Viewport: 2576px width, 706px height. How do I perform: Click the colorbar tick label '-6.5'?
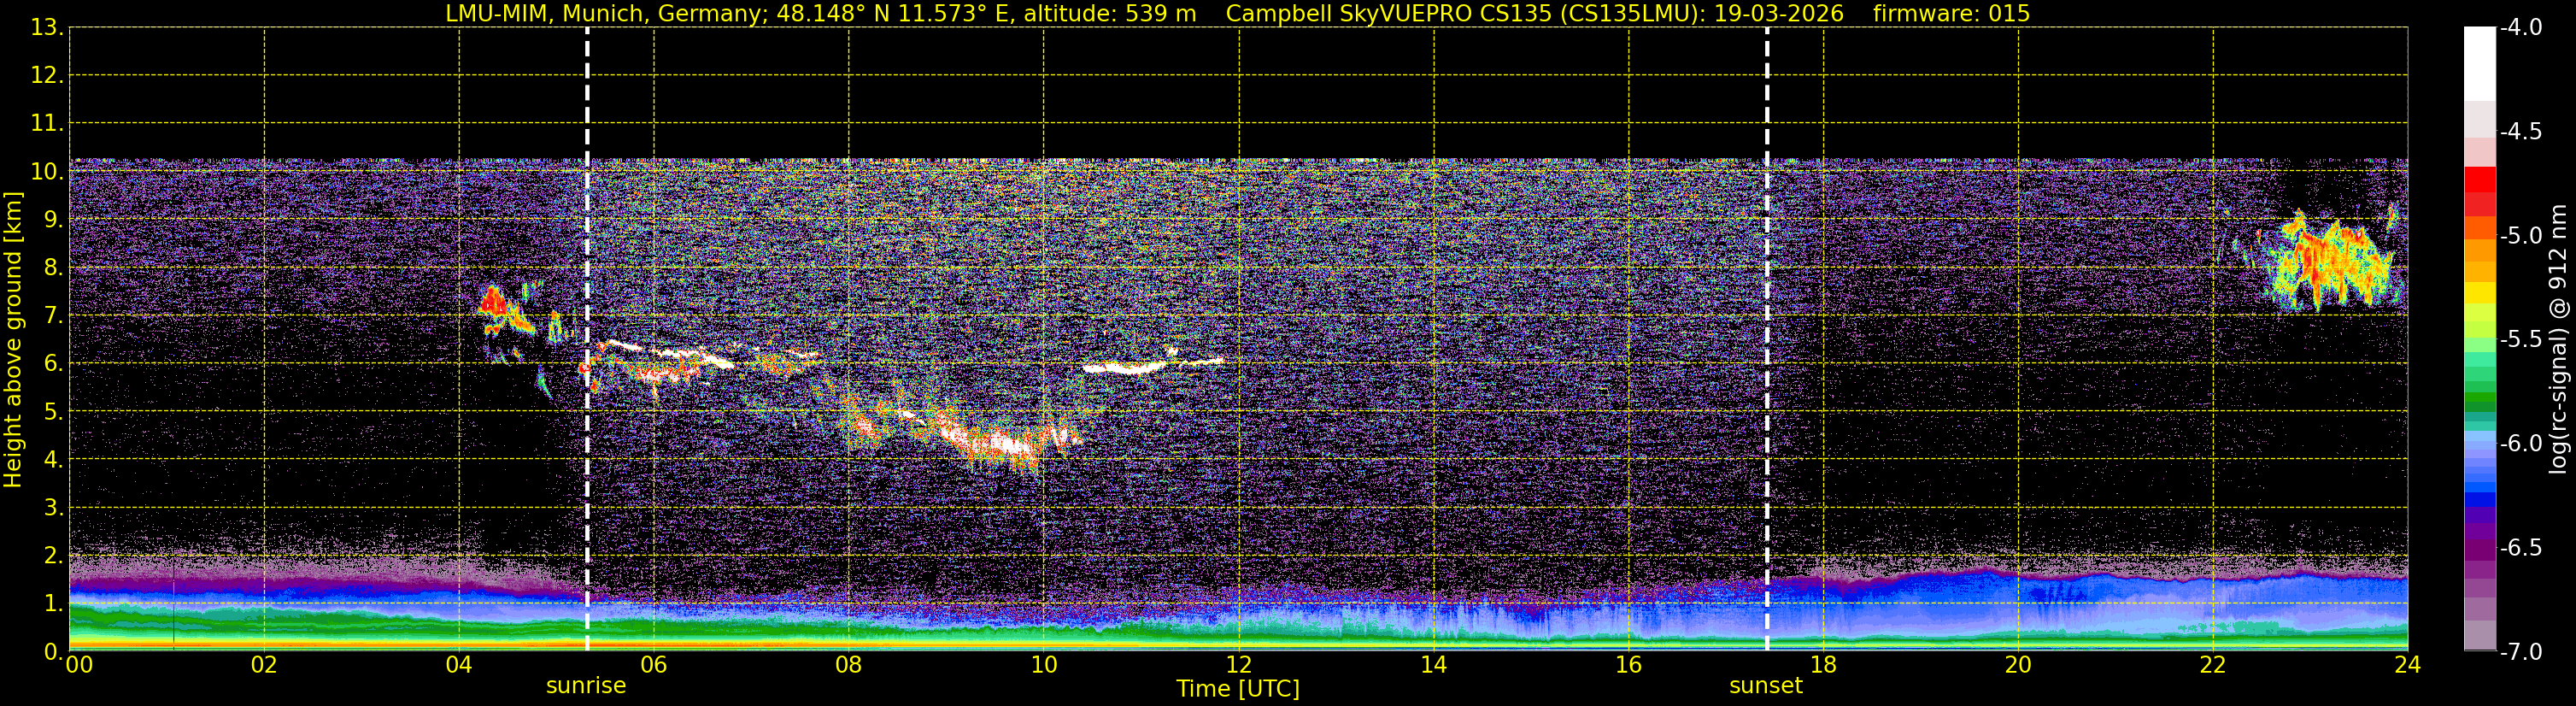[x=2521, y=547]
